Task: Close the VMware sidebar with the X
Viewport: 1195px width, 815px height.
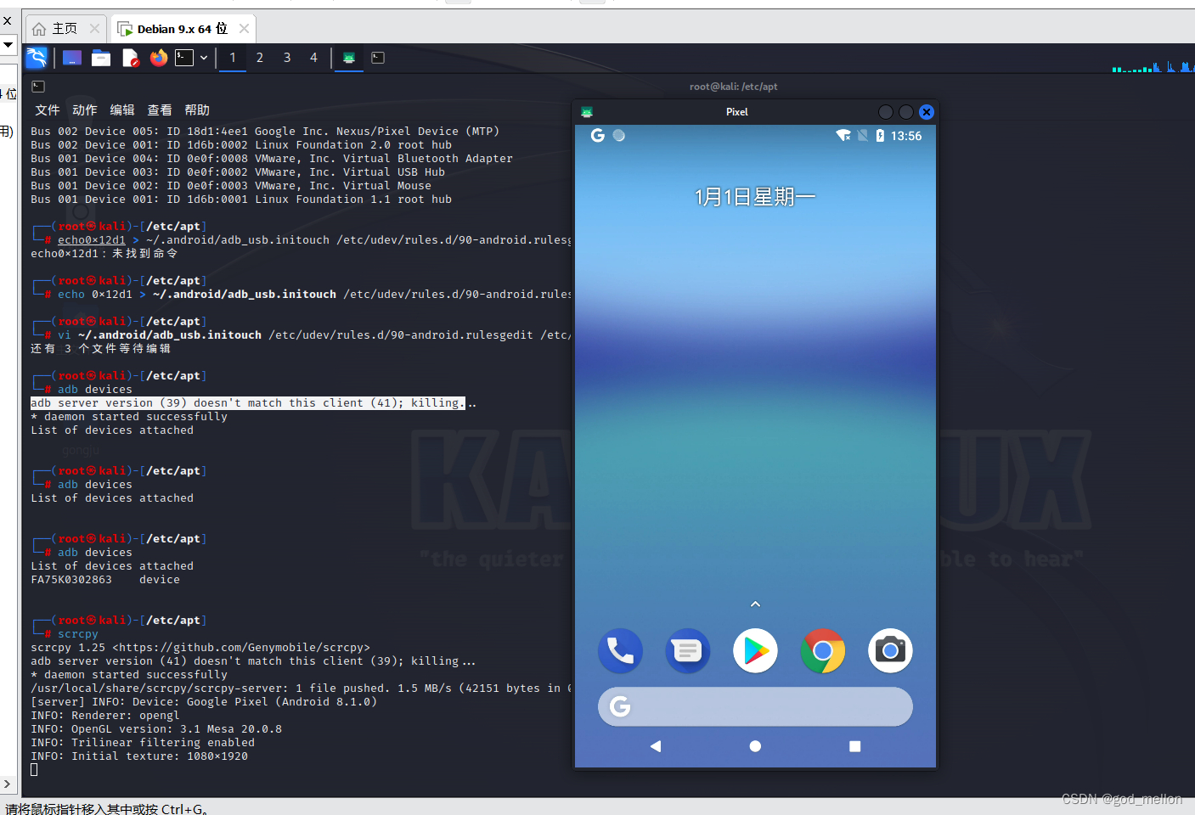Action: [x=7, y=20]
